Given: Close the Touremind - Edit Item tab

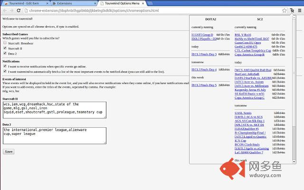Looking at the screenshot, I should (47, 3).
